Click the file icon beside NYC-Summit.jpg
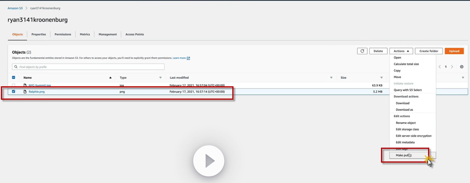The height and width of the screenshot is (183, 470). click(x=25, y=85)
